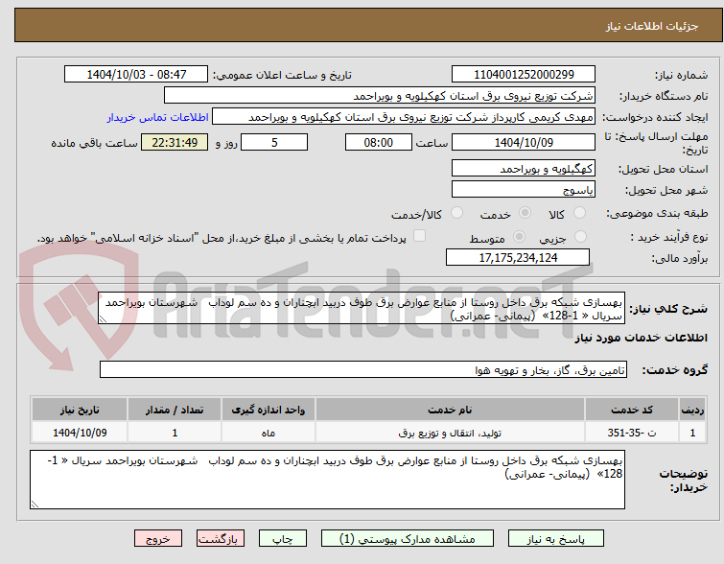Click the remaining days field showing 5
724x564 pixels.
pos(274,142)
